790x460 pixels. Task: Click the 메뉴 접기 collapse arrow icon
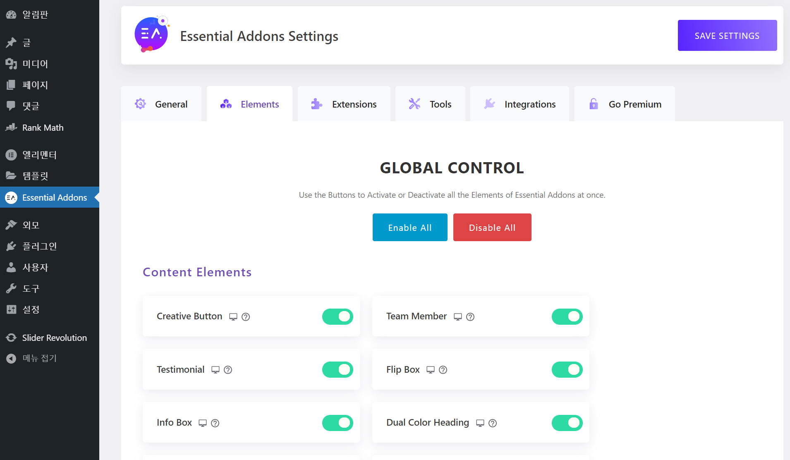point(11,358)
